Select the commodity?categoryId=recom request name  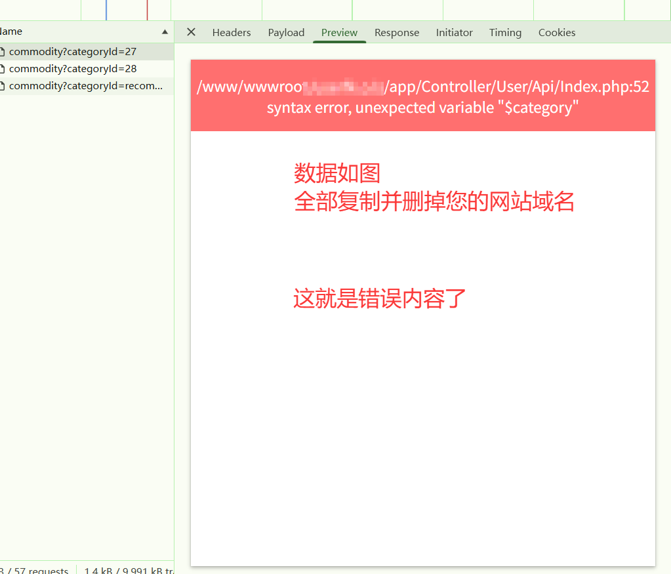85,86
